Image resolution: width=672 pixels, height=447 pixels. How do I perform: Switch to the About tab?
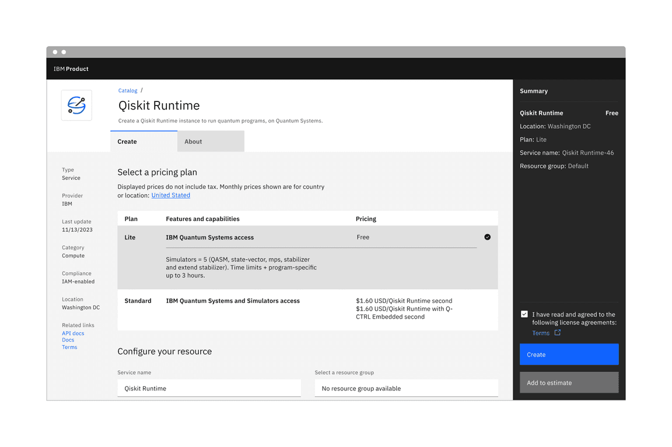(x=193, y=141)
